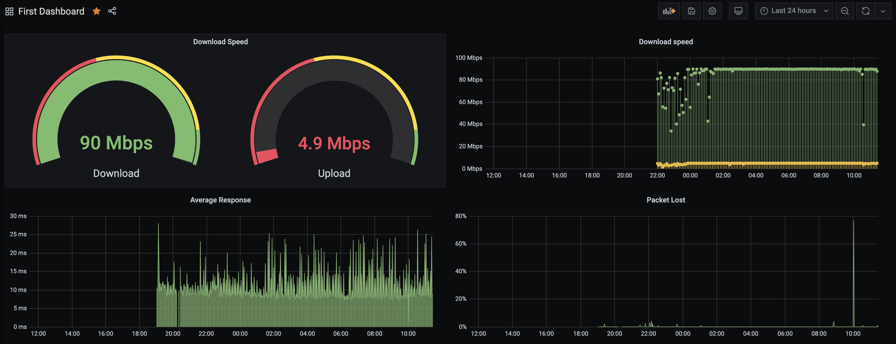Zoom out the dashboard time range

pos(845,11)
